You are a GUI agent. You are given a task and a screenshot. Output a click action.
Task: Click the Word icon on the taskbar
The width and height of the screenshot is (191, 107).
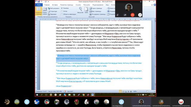coord(93,95)
